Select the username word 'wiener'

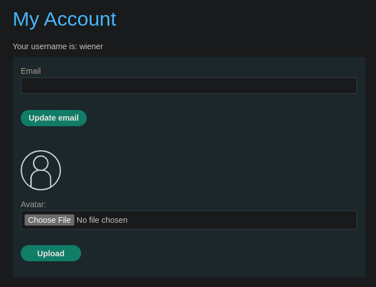coord(91,46)
